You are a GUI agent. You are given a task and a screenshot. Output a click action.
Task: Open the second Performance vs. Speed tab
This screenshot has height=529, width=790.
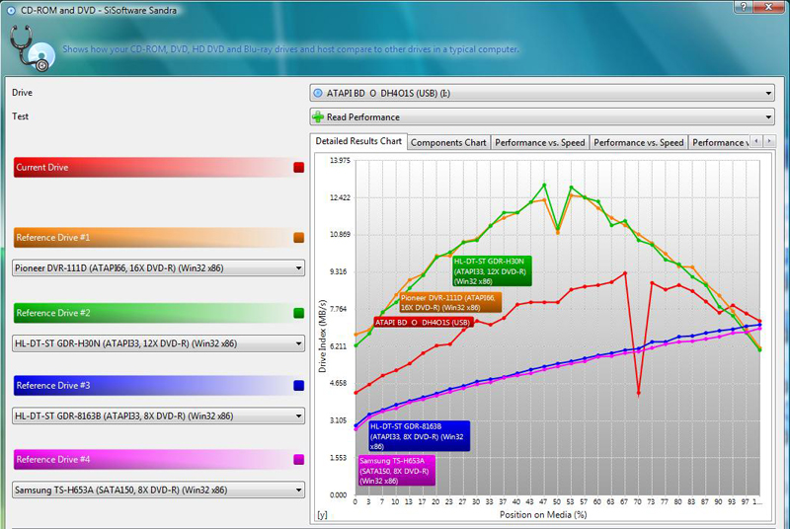(638, 142)
